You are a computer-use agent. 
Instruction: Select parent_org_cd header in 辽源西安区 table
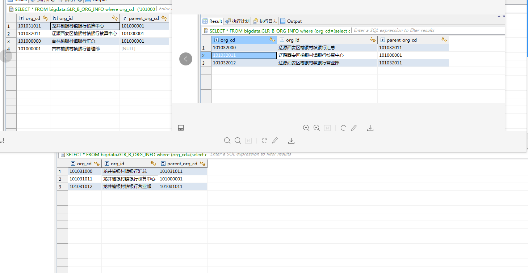coord(413,40)
